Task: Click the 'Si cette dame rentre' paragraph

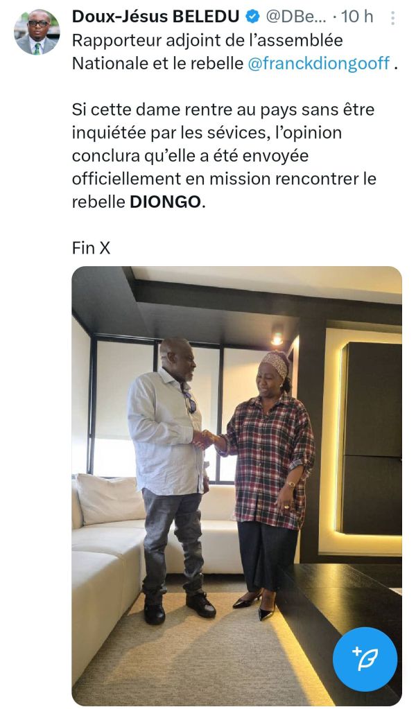Action: coord(224,155)
